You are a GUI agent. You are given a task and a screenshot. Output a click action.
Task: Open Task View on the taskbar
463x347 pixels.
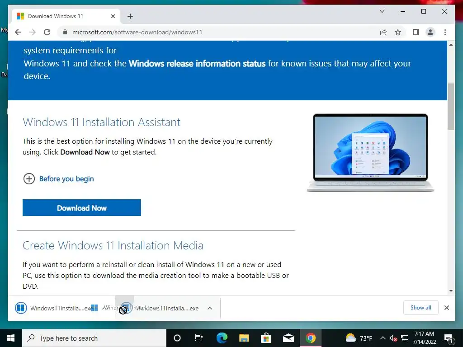[199, 338]
